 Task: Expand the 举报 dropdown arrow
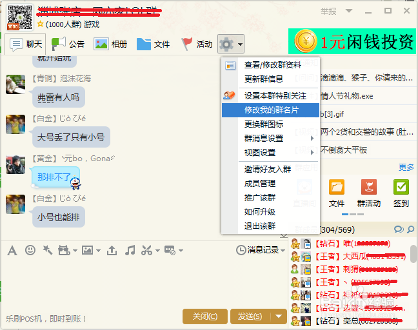[349, 11]
